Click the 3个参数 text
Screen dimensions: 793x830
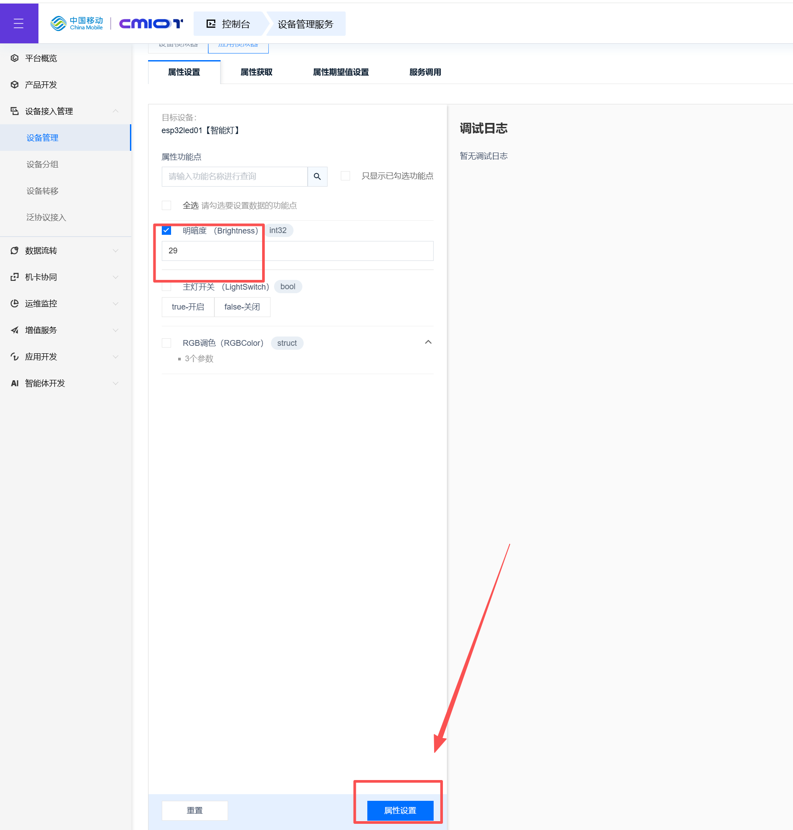click(x=199, y=359)
